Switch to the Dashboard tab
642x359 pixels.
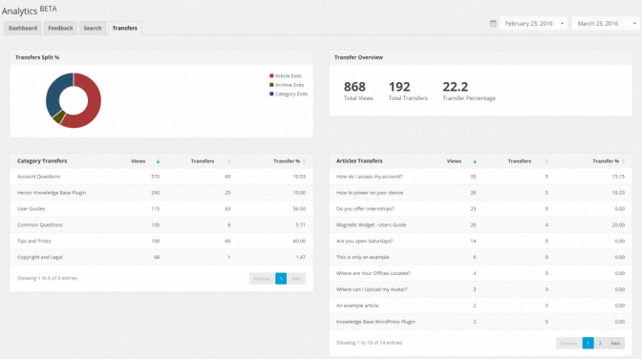click(x=23, y=28)
